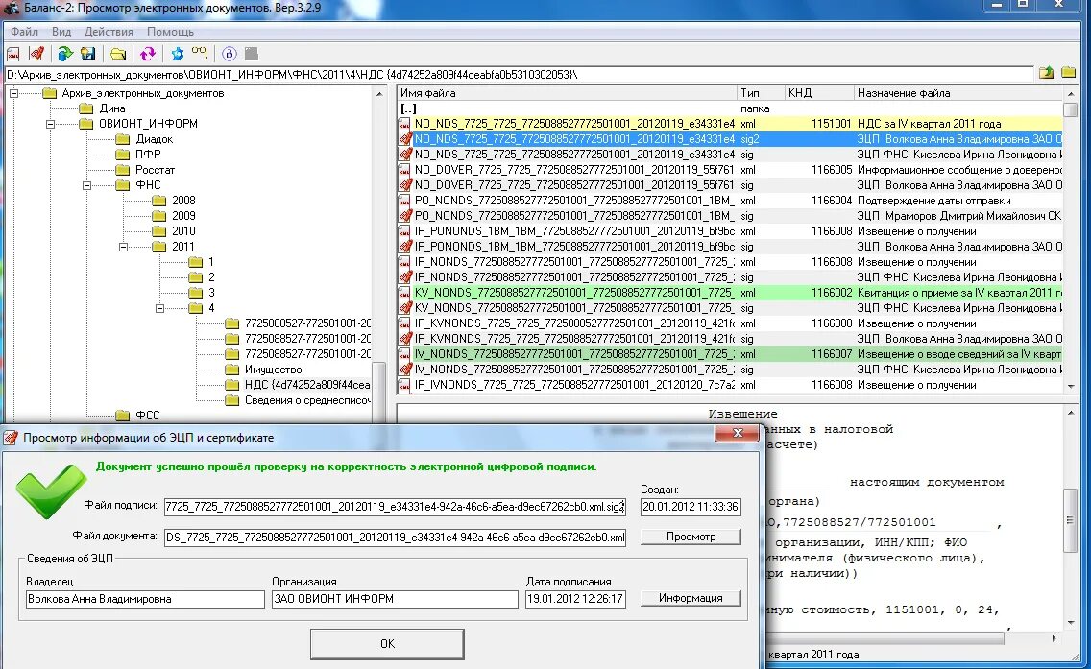Click the Файл документа field
Screen dimensions: 1091x669
395,537
